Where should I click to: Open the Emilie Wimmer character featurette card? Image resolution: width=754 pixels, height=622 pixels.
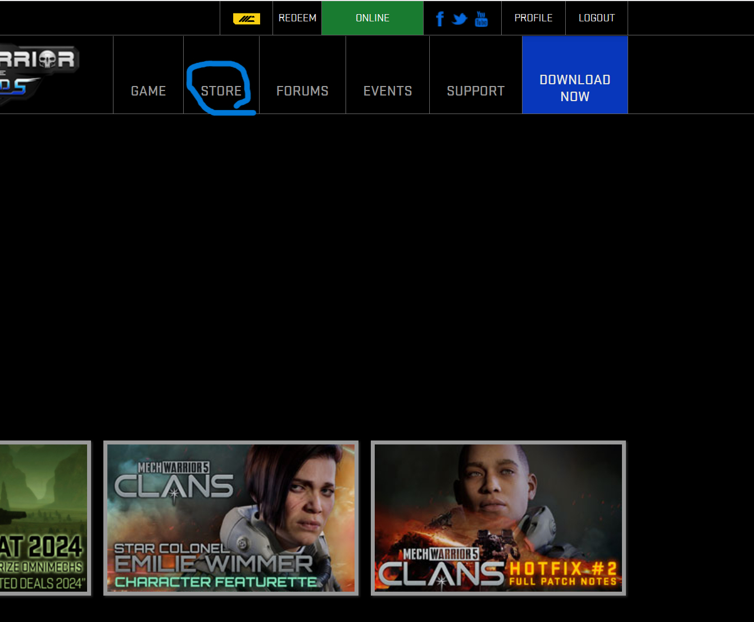click(x=231, y=518)
